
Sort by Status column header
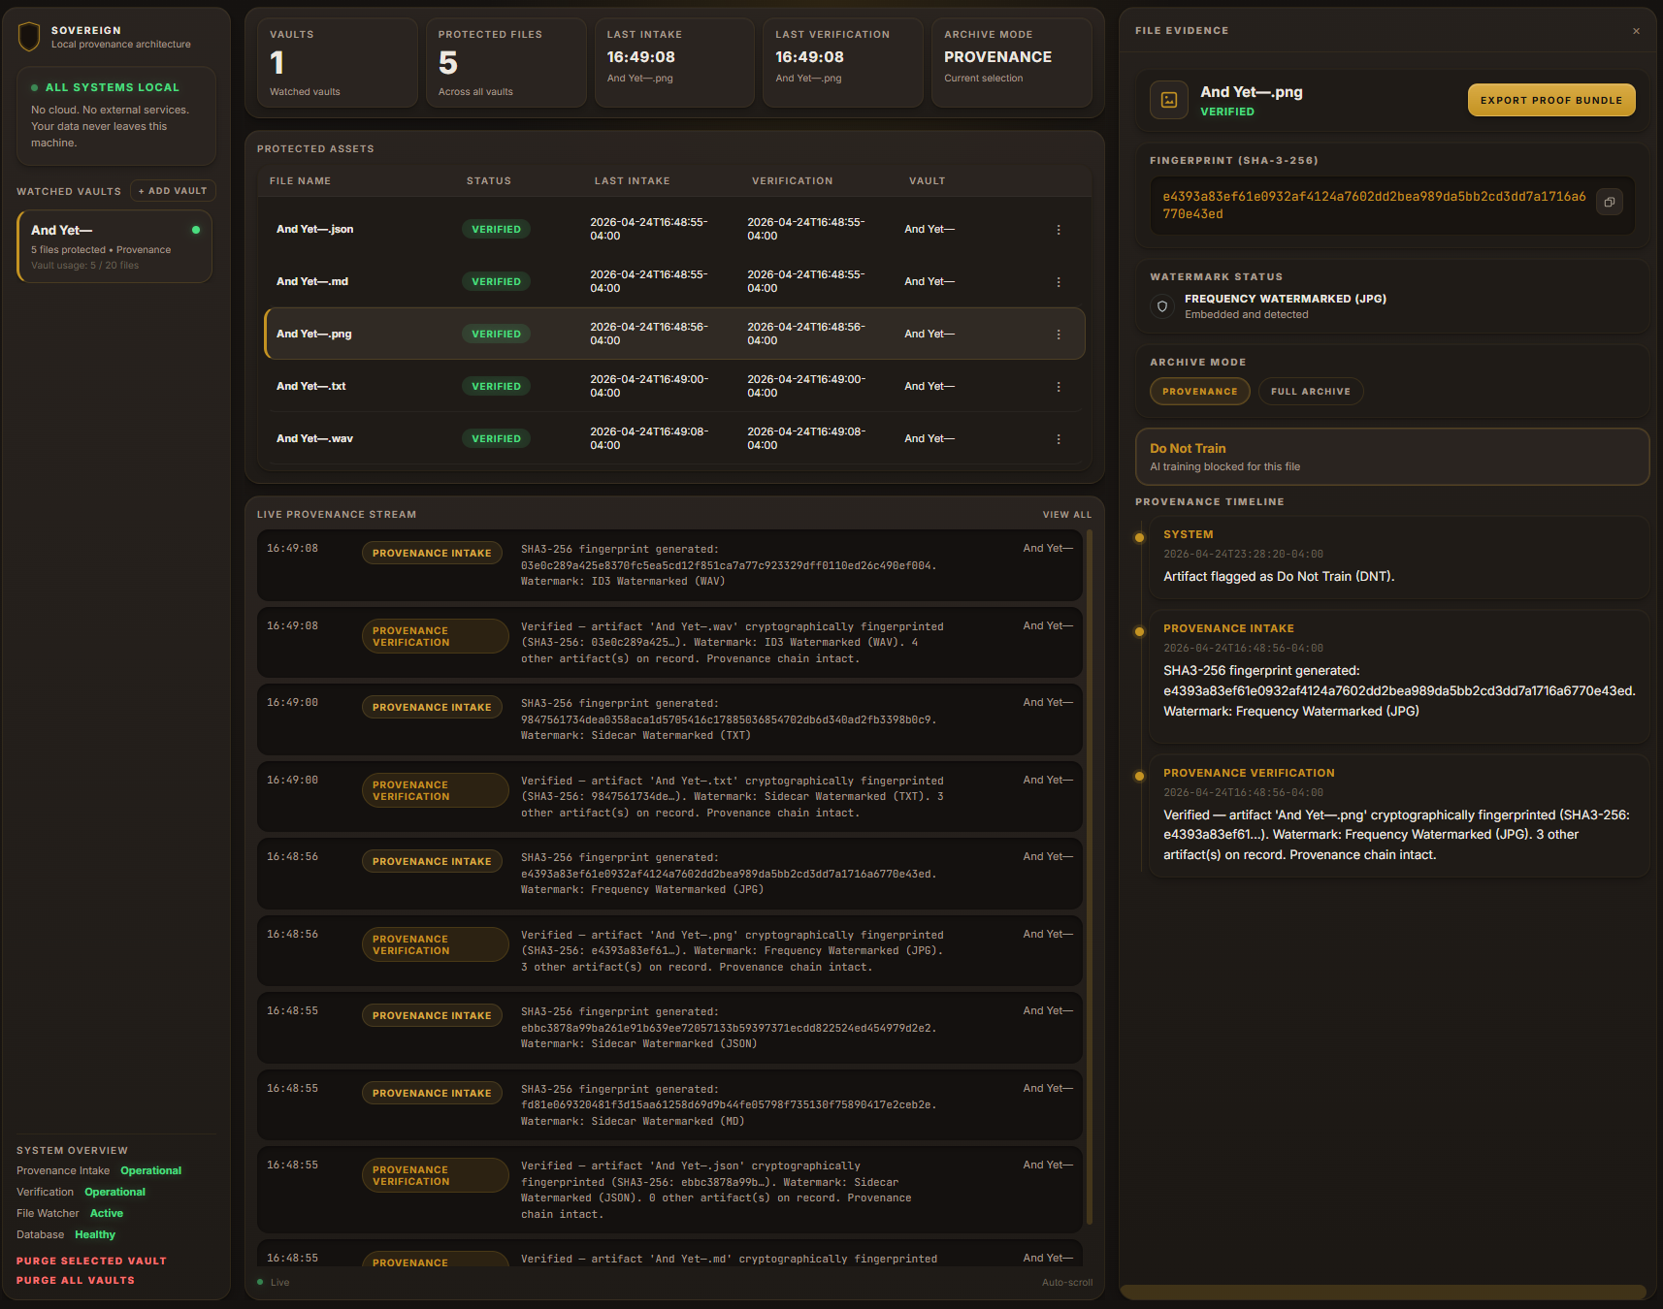tap(488, 181)
